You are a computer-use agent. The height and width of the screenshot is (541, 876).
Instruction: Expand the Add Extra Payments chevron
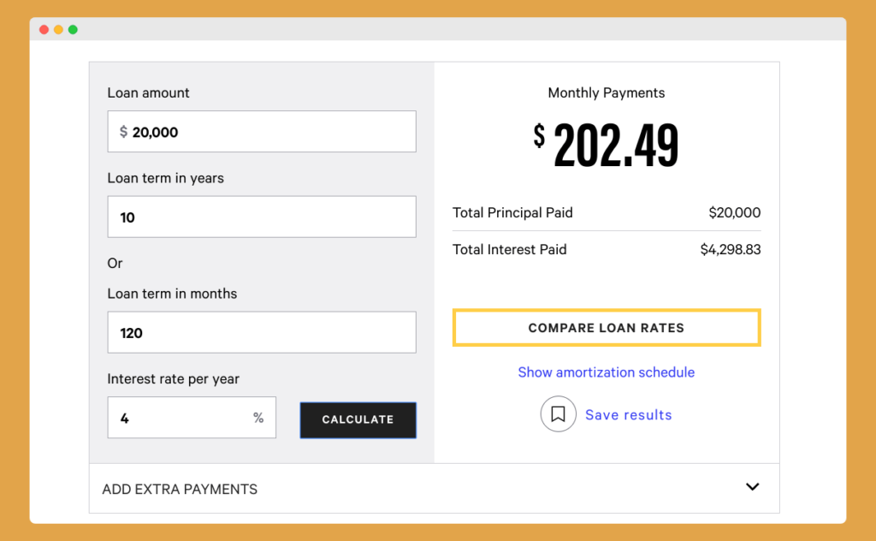click(753, 487)
